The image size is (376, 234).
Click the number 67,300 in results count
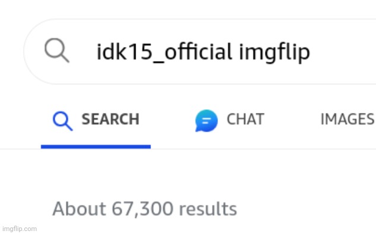142,209
